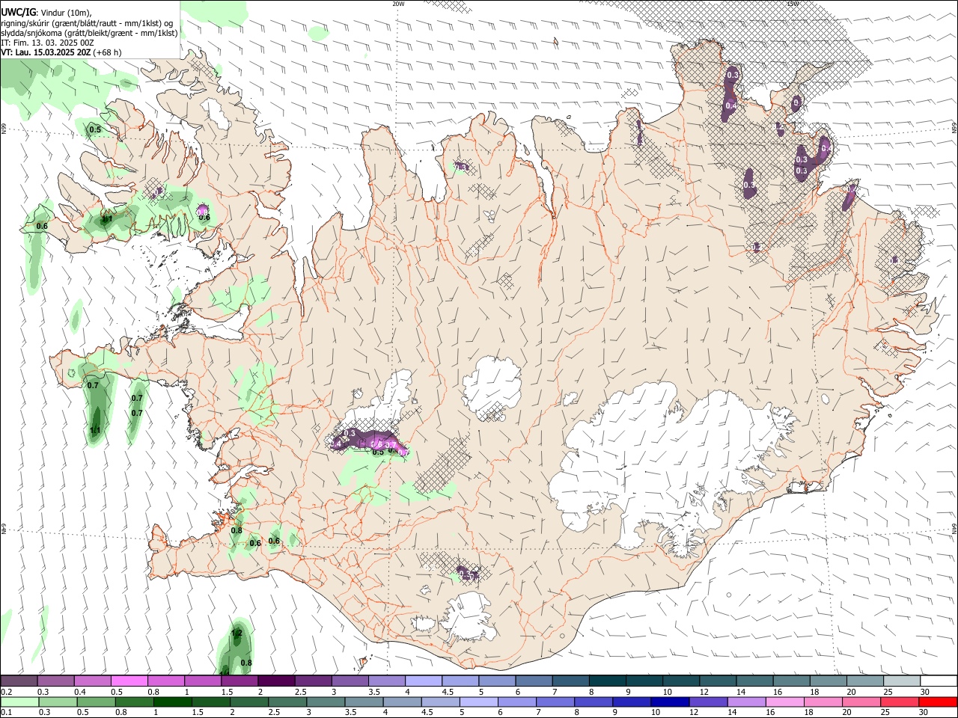Image resolution: width=958 pixels, height=718 pixels.
Task: Choose the white 30 swatch ending upper legend row
Action: (939, 681)
